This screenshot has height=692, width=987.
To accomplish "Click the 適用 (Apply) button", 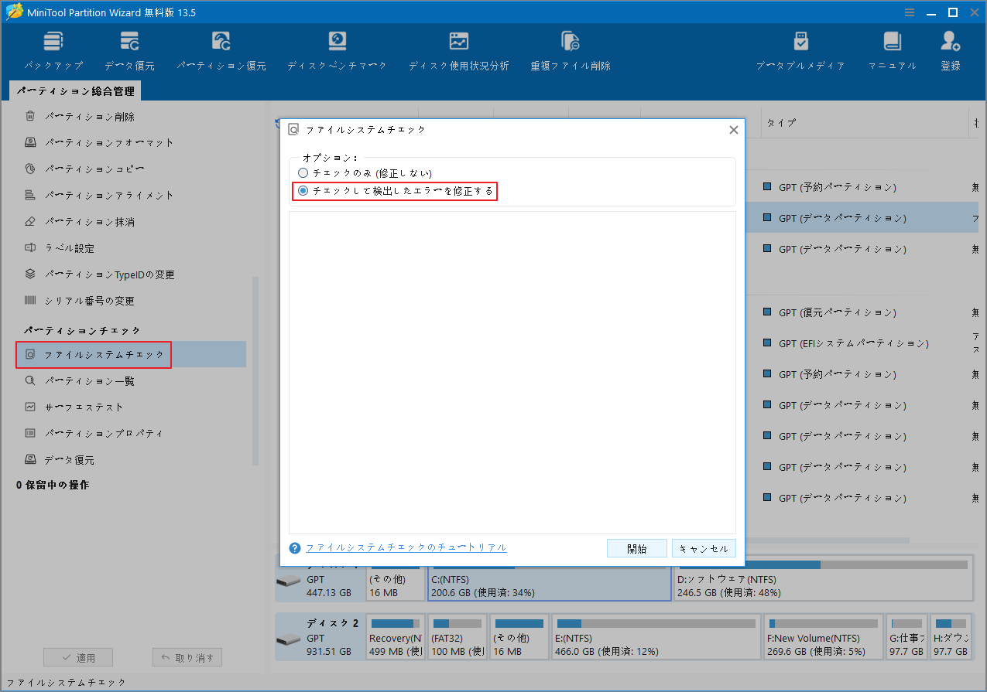I will point(77,656).
